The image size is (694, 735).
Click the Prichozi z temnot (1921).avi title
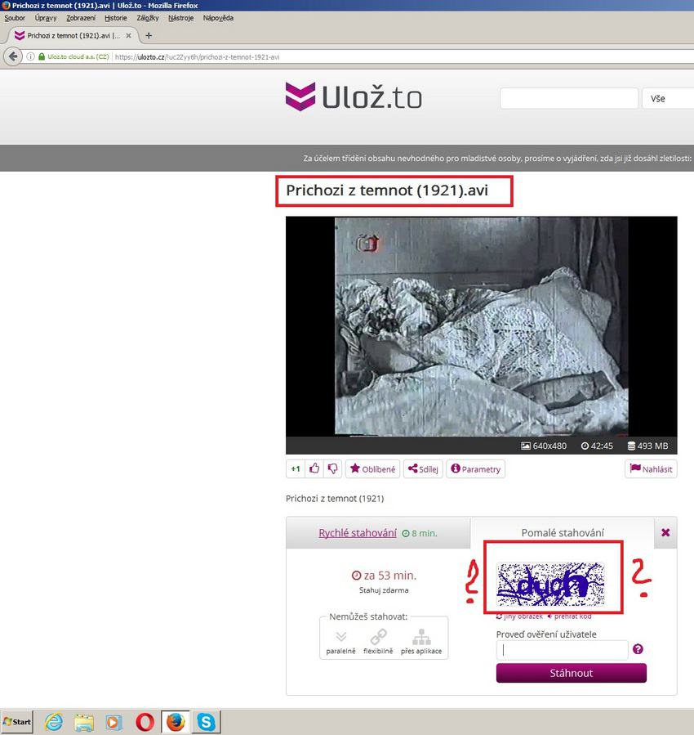(387, 190)
